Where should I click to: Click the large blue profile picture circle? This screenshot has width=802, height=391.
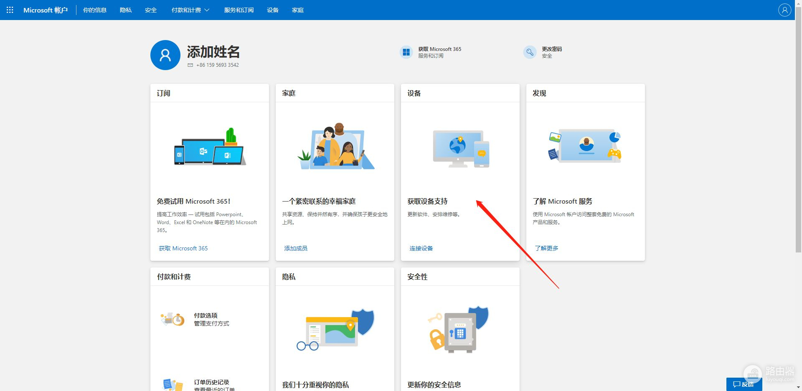(x=165, y=55)
